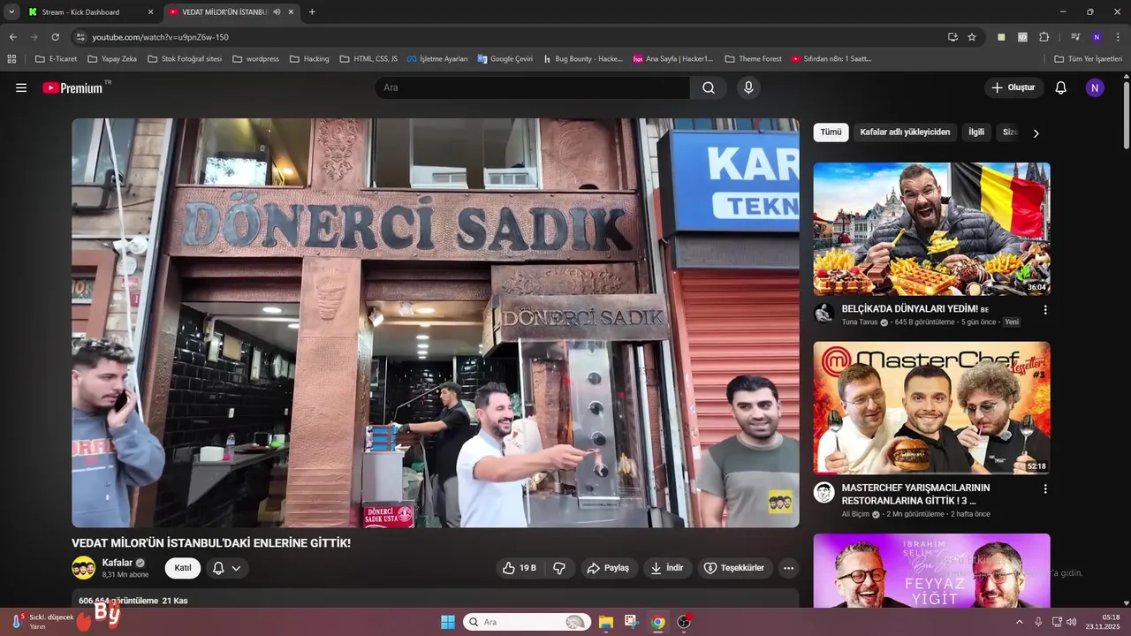Click the Oluştur create button
This screenshot has height=636, width=1131.
pyautogui.click(x=1013, y=87)
